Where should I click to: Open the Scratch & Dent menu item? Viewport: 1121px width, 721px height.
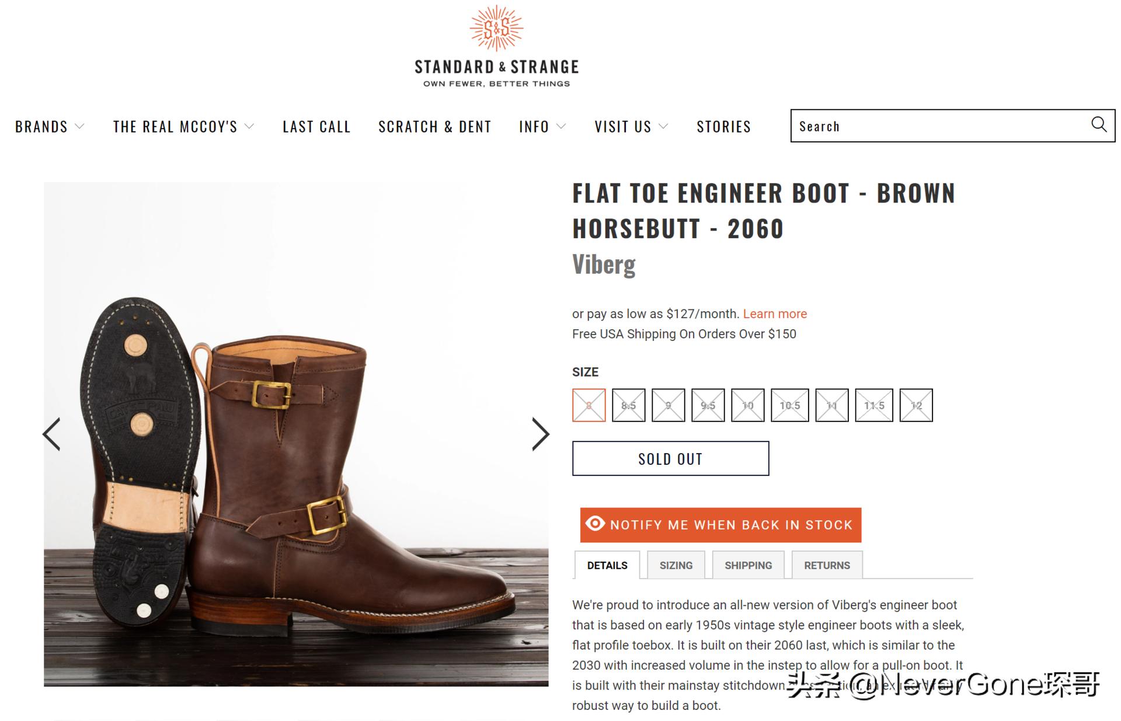click(x=434, y=126)
